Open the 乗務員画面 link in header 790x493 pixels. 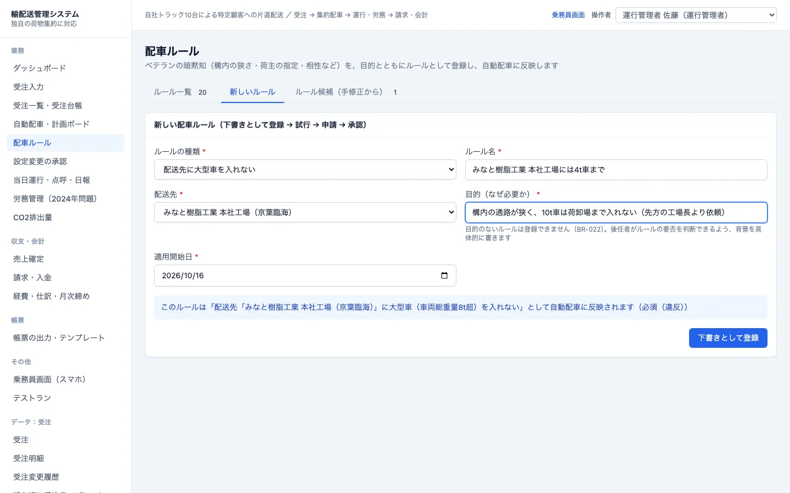pyautogui.click(x=568, y=15)
